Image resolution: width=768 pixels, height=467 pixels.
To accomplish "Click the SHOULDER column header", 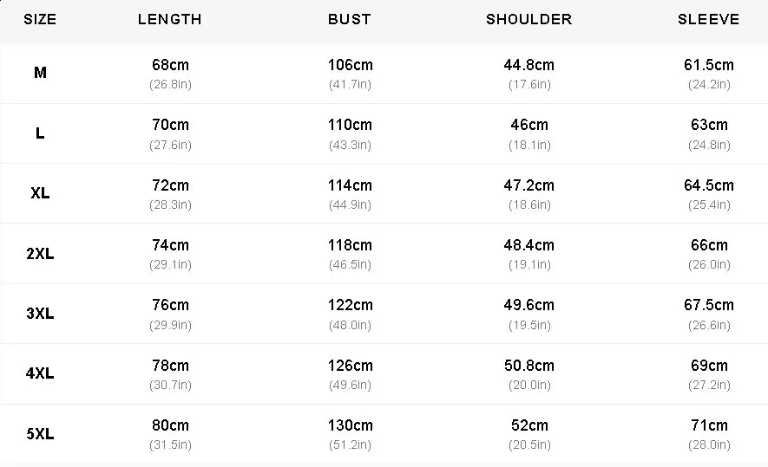I will click(x=528, y=19).
